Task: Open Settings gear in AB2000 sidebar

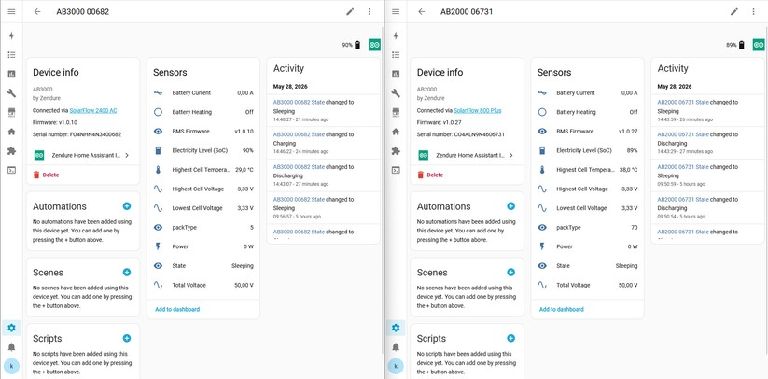Action: pos(396,328)
